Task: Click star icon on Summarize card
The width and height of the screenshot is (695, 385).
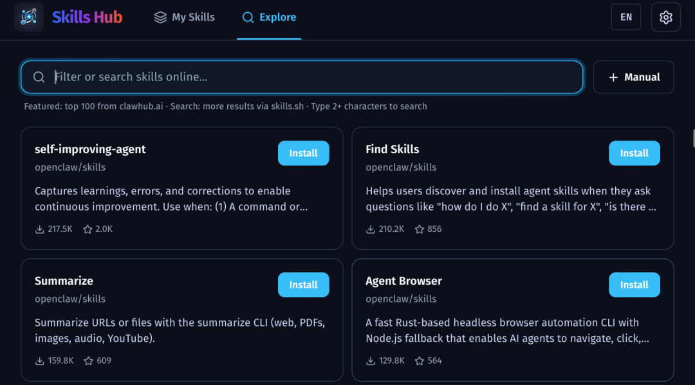Action: point(88,361)
